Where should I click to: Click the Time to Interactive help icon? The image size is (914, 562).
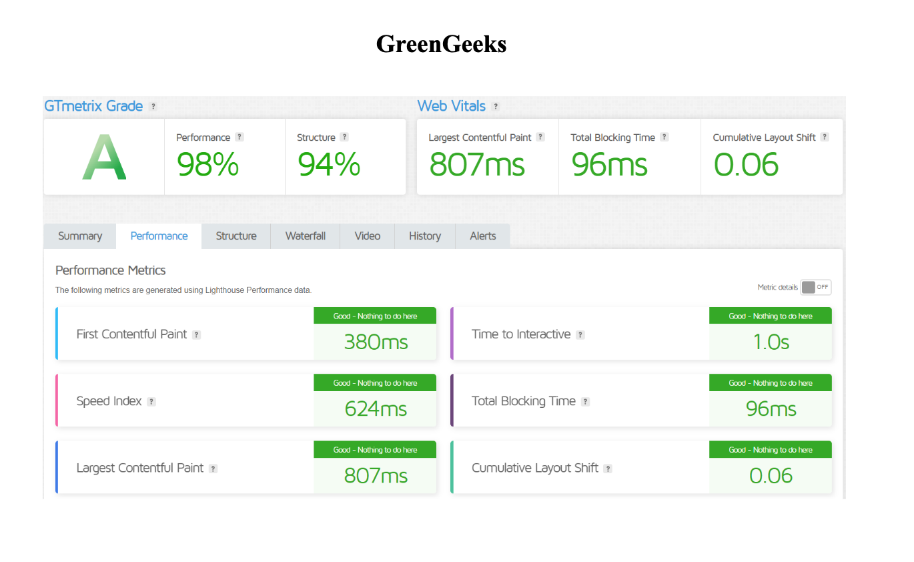tap(580, 334)
